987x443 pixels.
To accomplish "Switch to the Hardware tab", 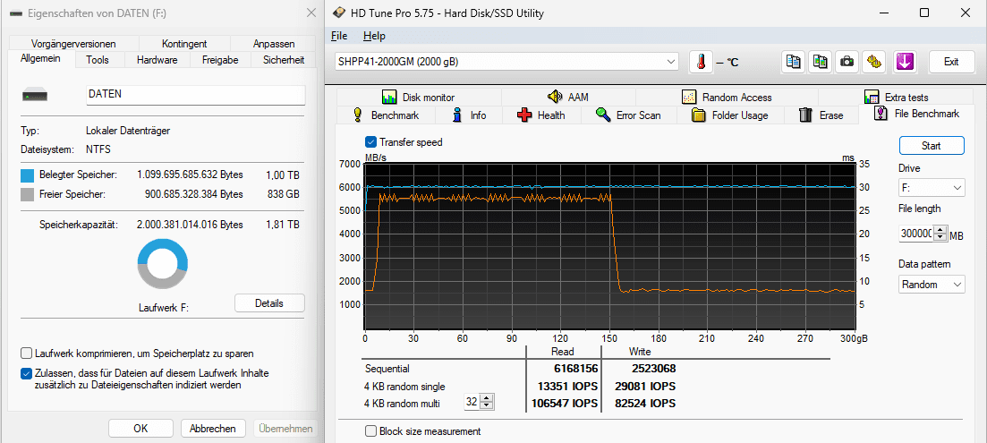I will [157, 61].
